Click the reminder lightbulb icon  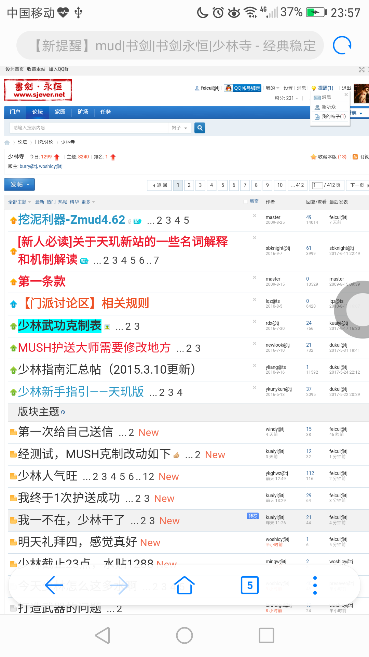click(x=314, y=88)
